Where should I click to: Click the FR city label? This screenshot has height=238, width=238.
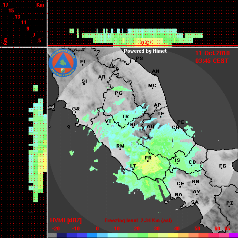point(148,158)
